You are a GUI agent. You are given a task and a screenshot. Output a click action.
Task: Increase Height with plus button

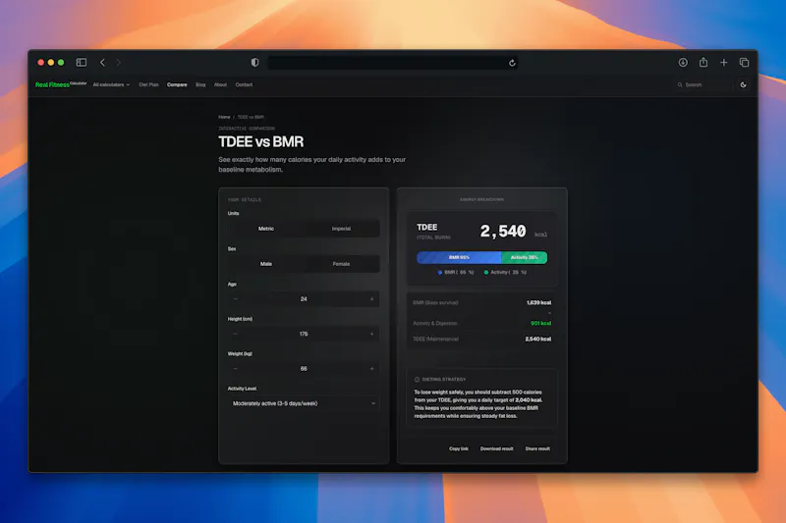coord(371,334)
